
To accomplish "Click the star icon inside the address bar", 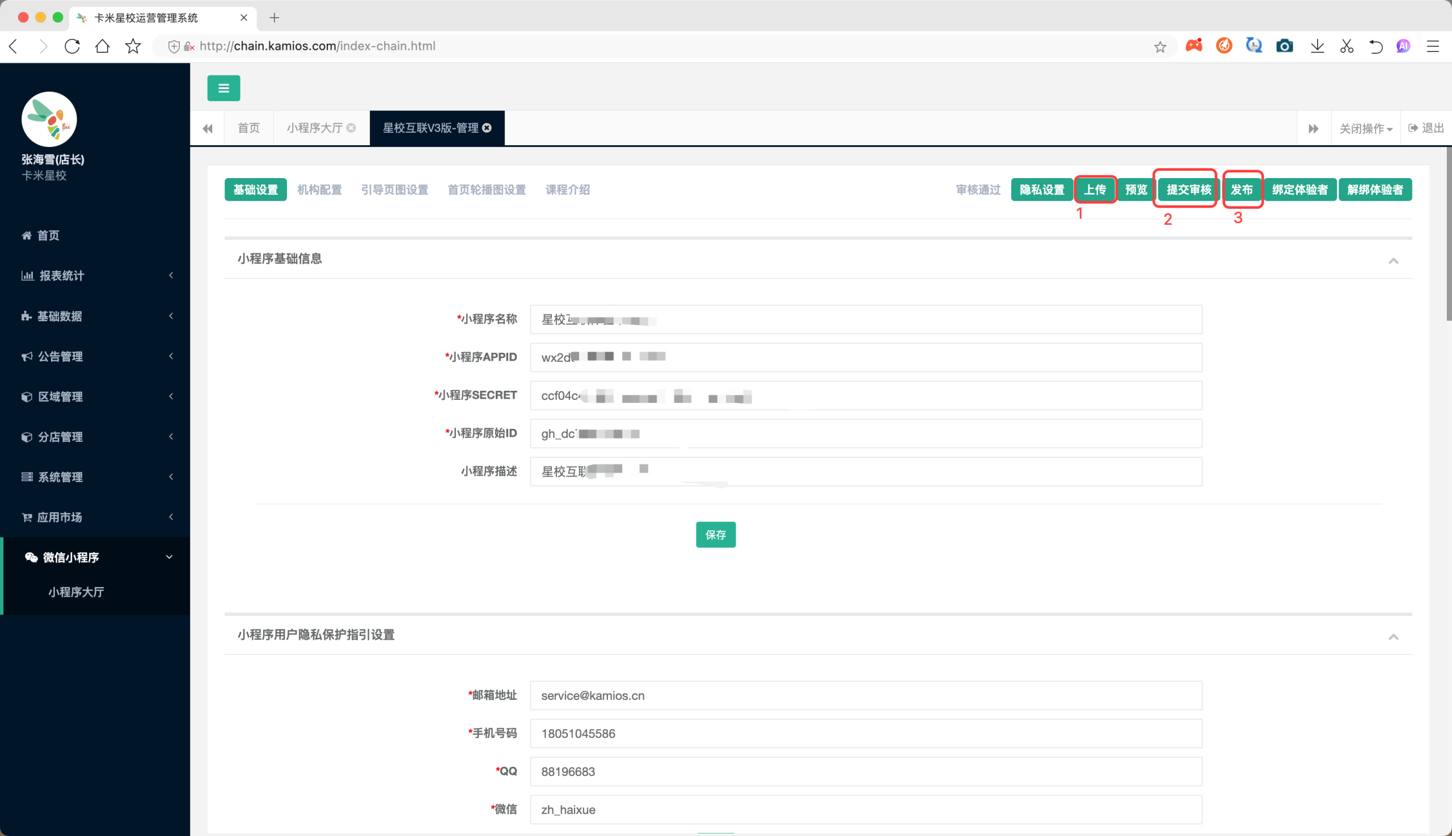I will pos(1160,47).
